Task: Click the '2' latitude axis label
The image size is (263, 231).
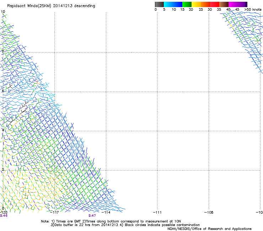Action: point(3,170)
